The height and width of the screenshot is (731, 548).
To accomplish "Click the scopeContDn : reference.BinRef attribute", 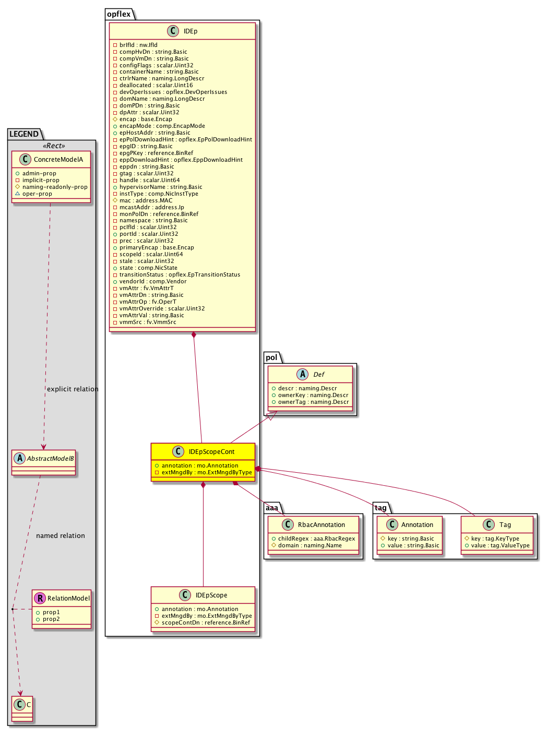I will (206, 622).
